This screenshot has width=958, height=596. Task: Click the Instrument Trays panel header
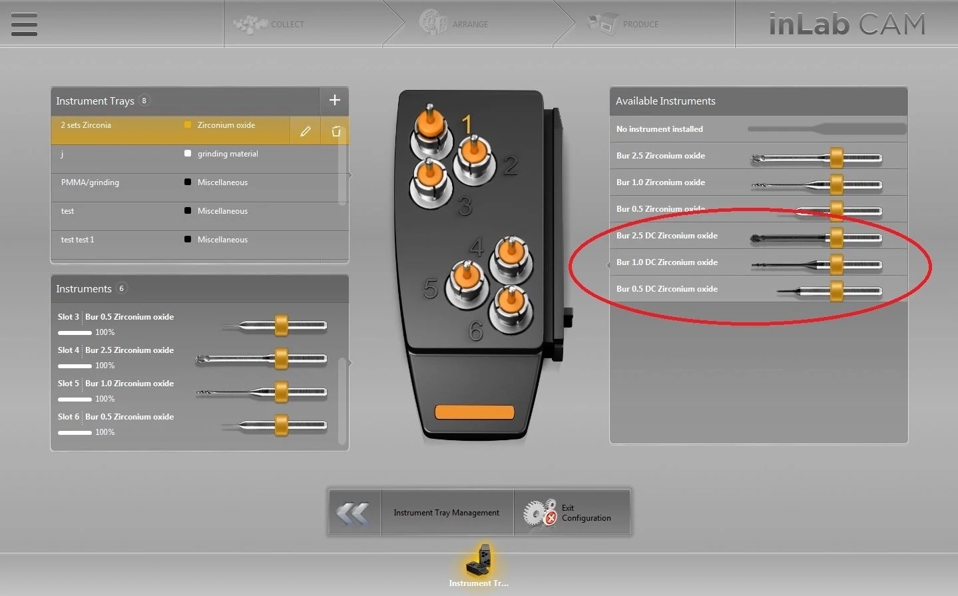coord(185,101)
